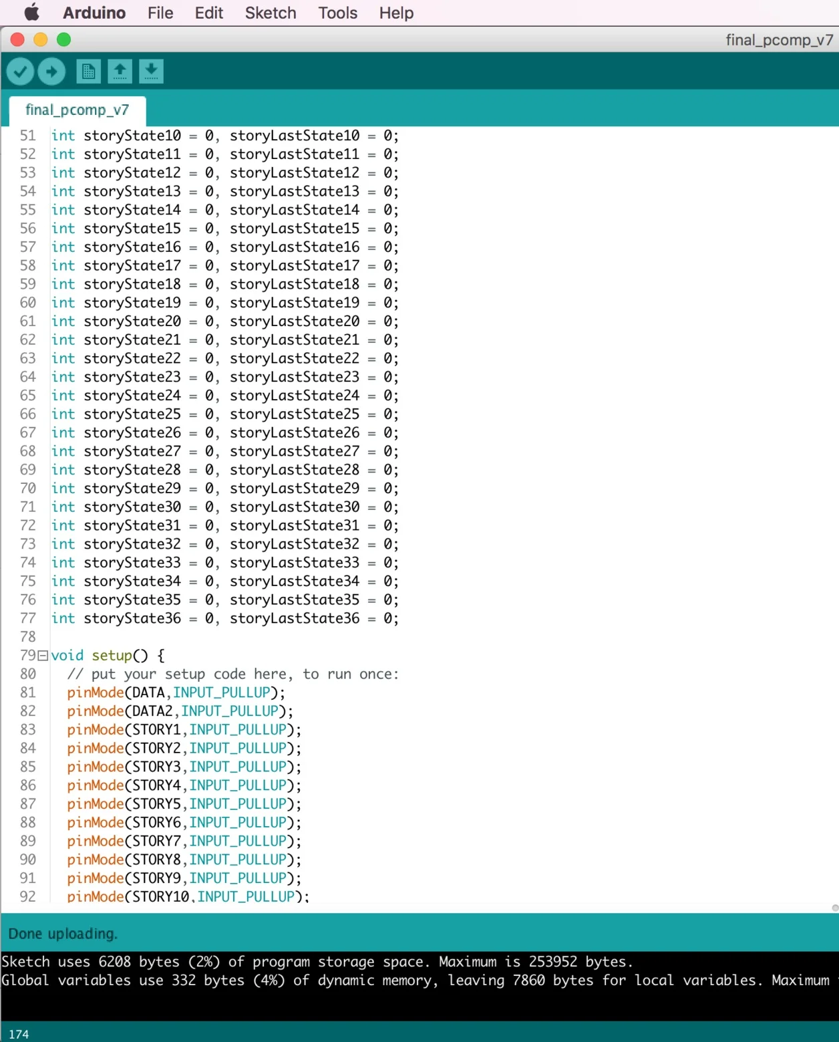Screen dimensions: 839x1042
Task: Click pinMode(DATA,INPUT_PULLUP) line
Action: click(x=176, y=692)
